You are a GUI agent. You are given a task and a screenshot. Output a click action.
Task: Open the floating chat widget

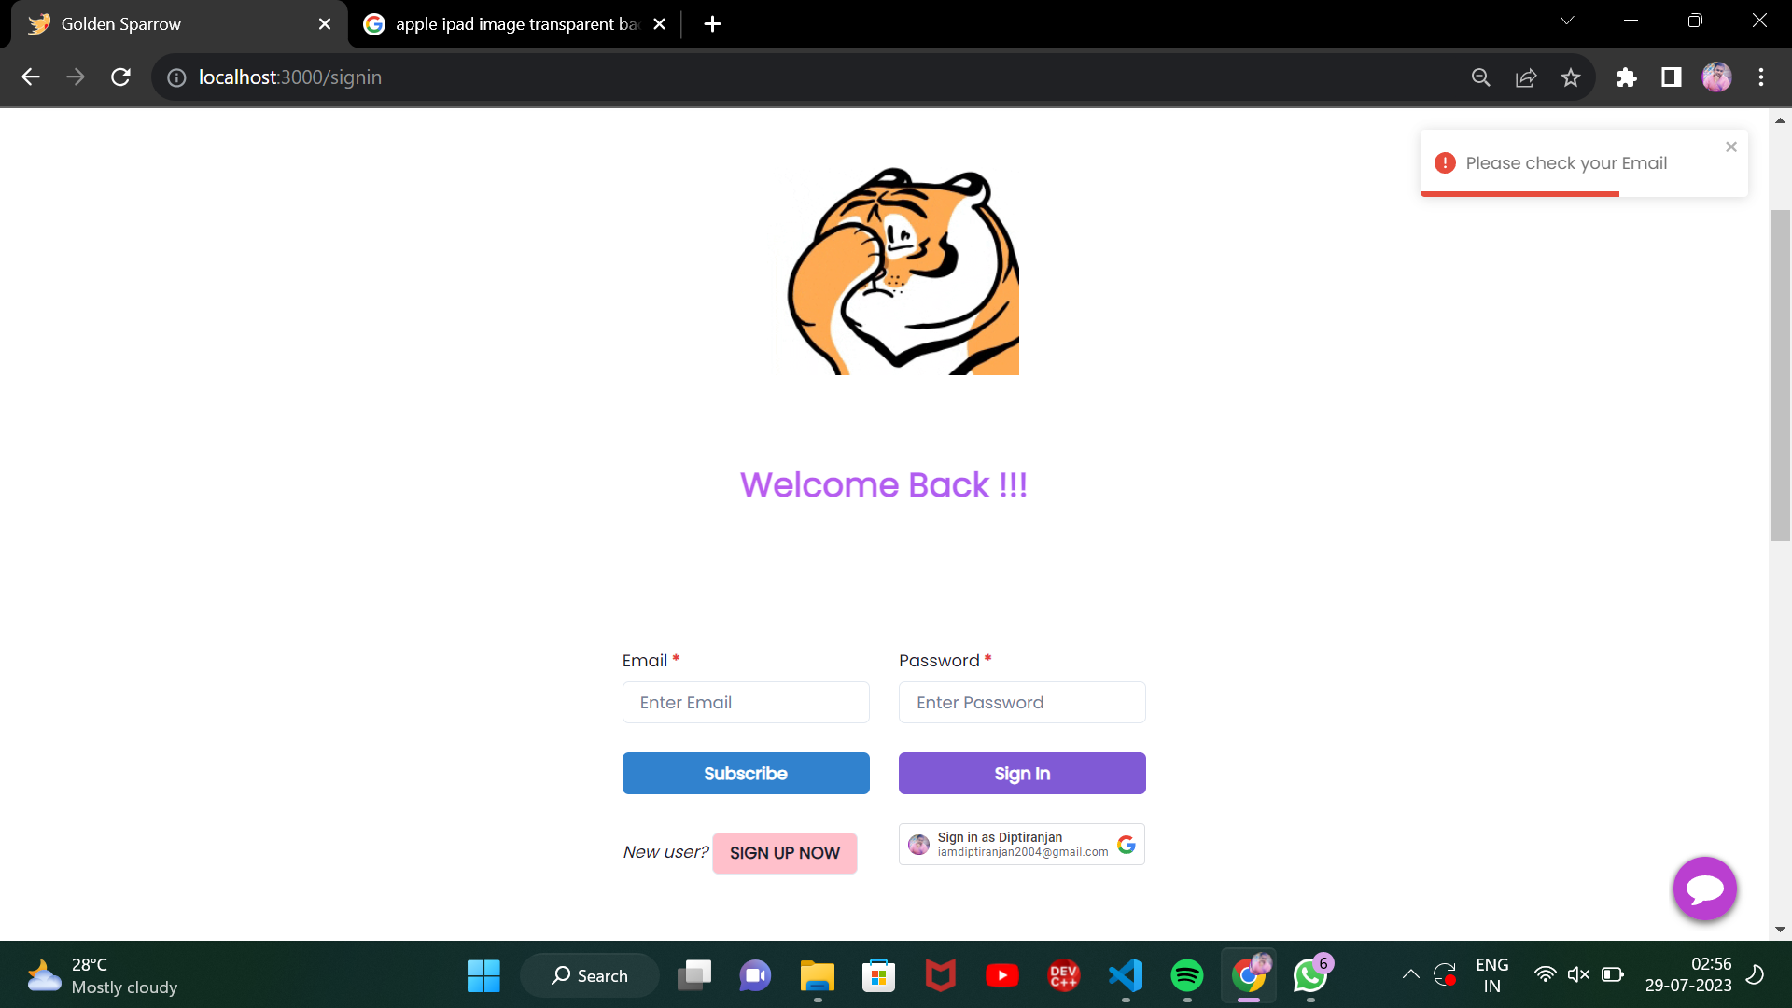pos(1704,889)
